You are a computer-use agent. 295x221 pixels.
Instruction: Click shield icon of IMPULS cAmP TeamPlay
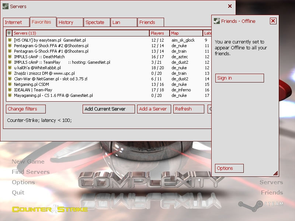pos(10,62)
